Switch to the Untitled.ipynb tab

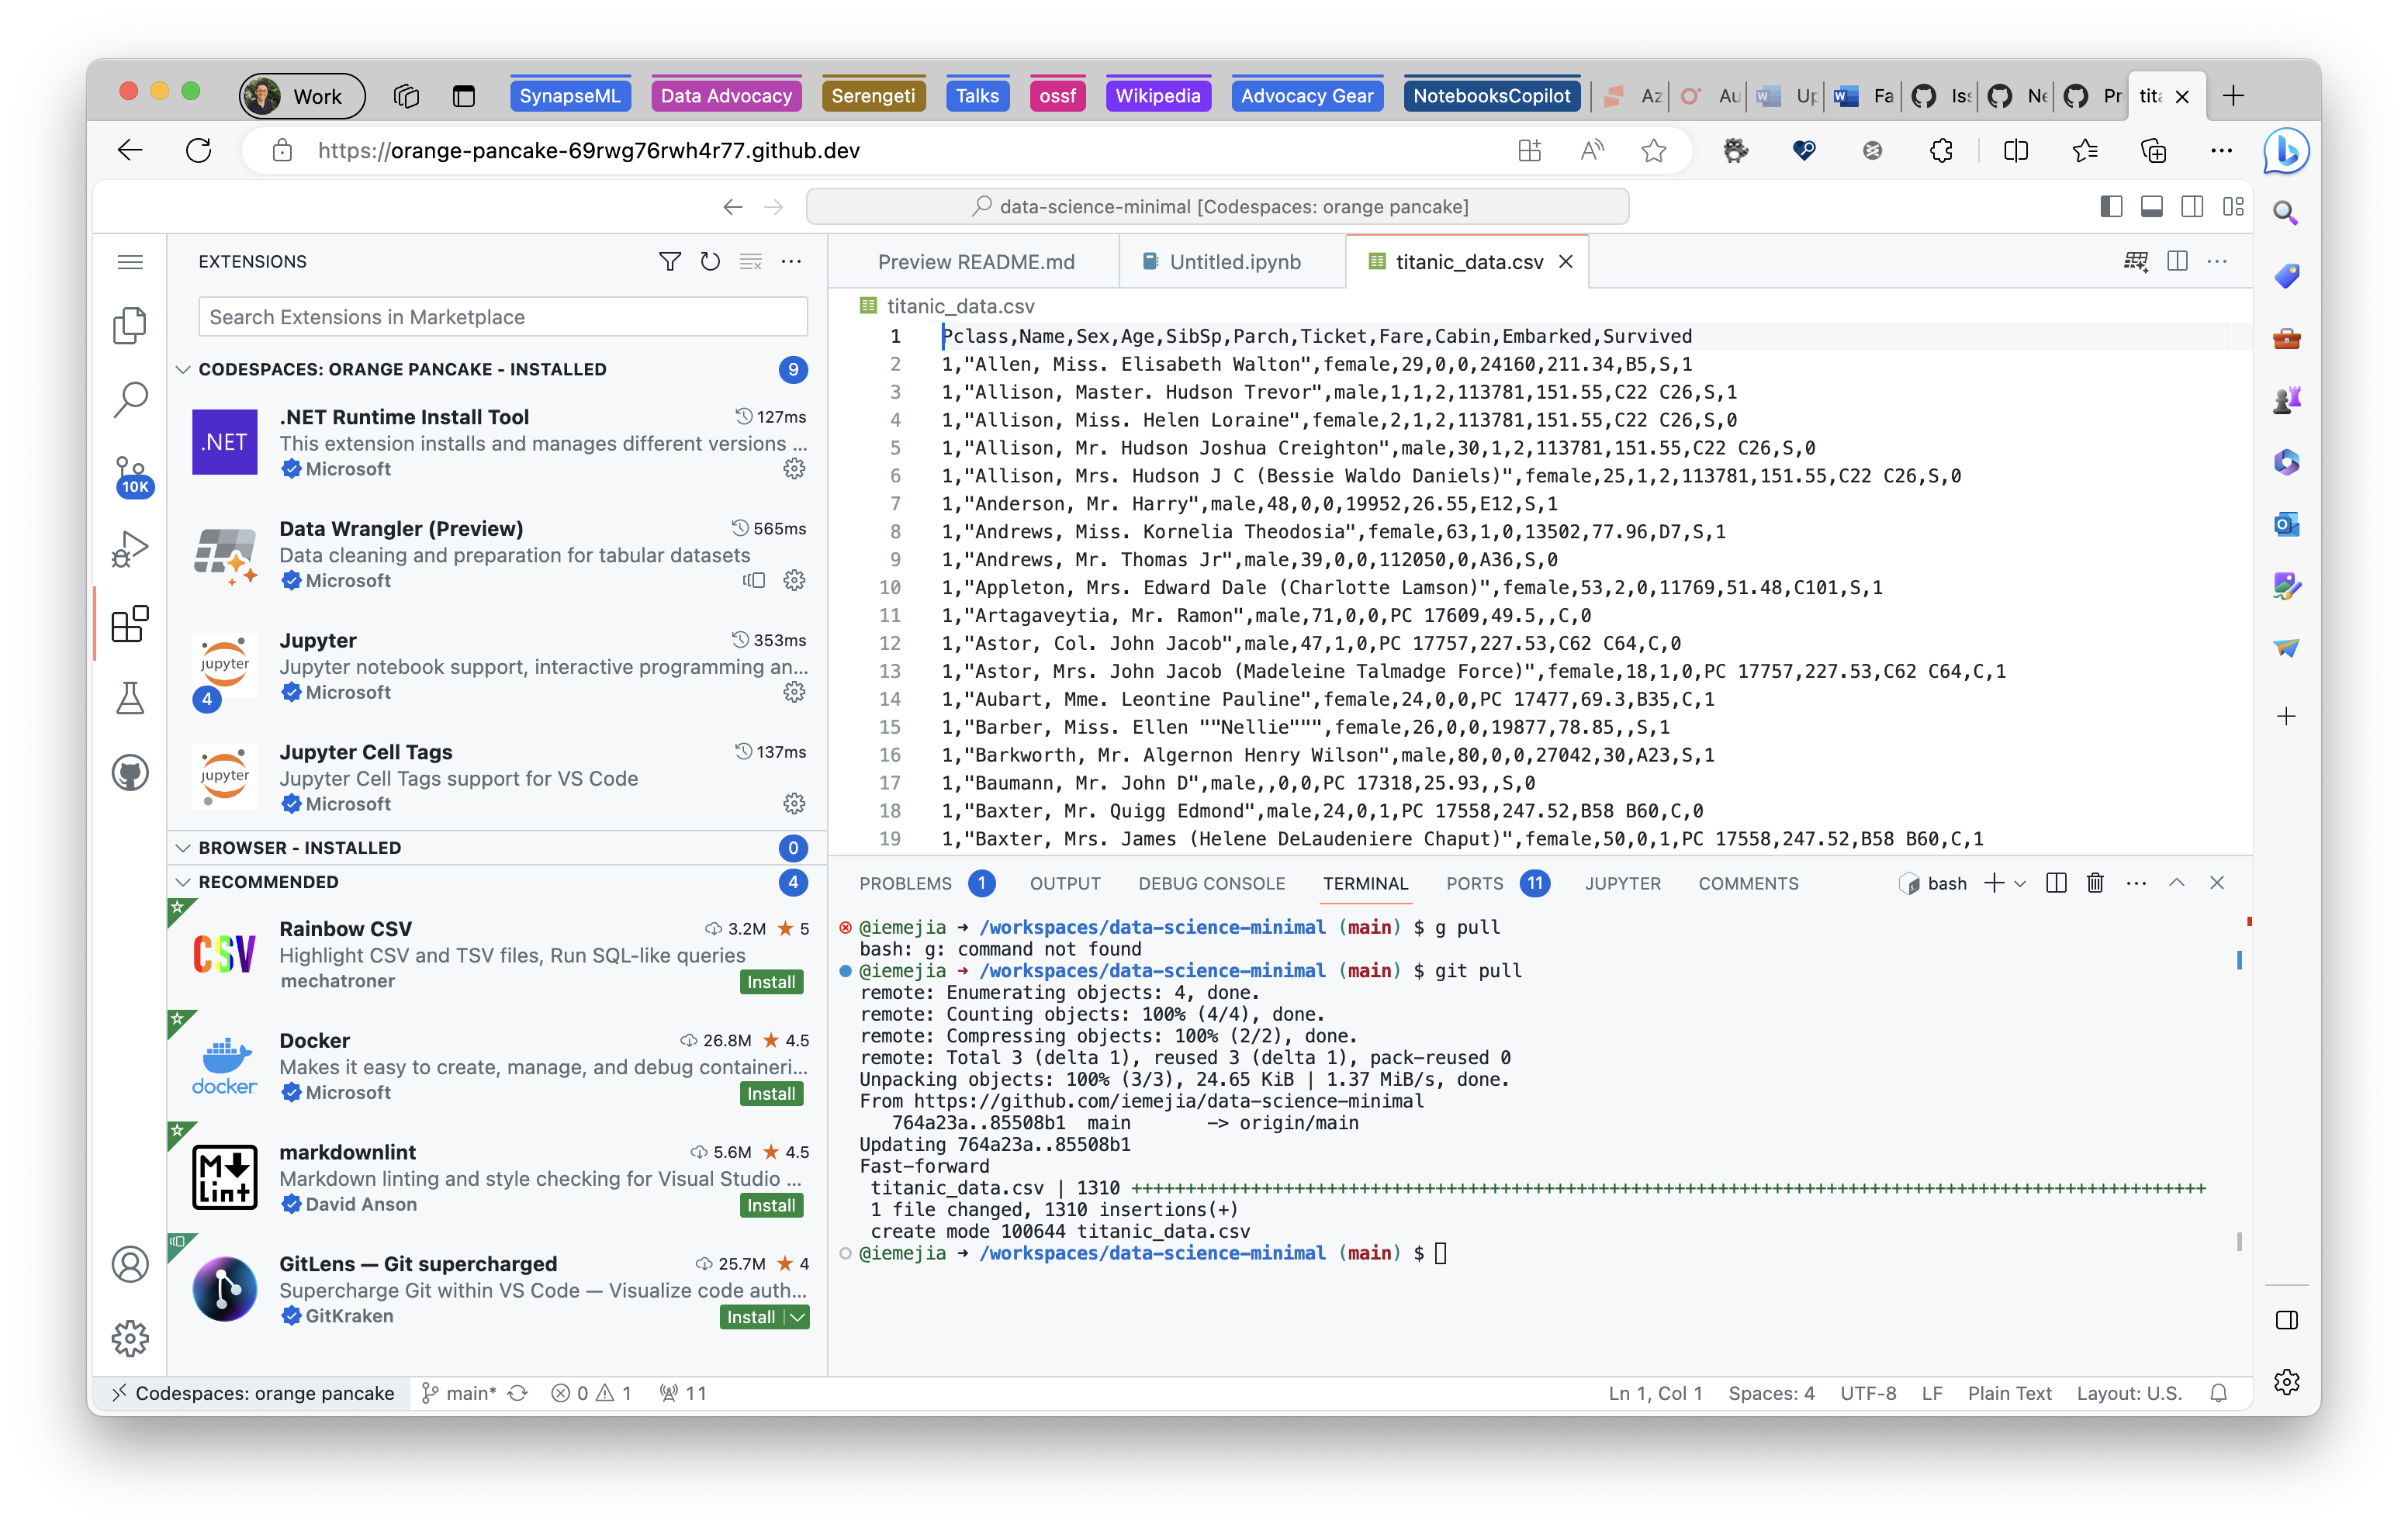tap(1235, 261)
